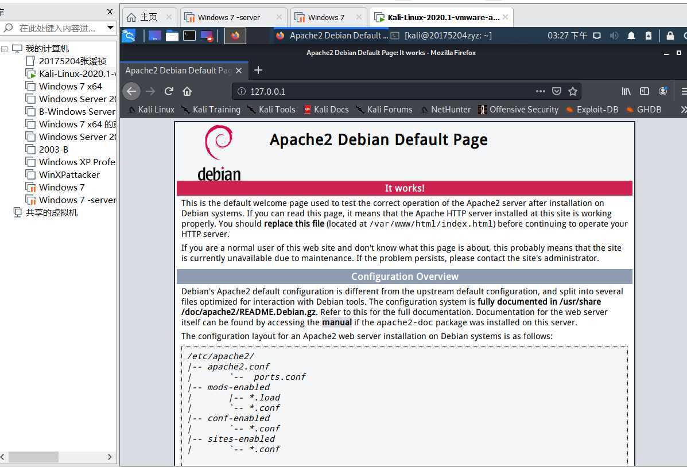The image size is (687, 467).
Task: Select 共享的虚拟机 shared VMs node
Action: click(x=45, y=212)
